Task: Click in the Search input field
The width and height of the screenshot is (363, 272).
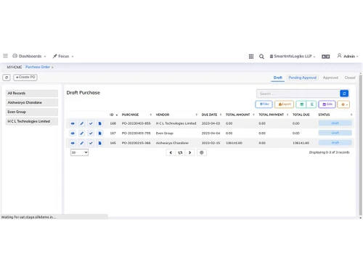Action: (x=298, y=94)
